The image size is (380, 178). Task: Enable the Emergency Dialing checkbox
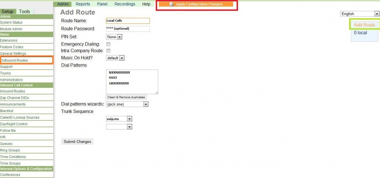[108, 44]
